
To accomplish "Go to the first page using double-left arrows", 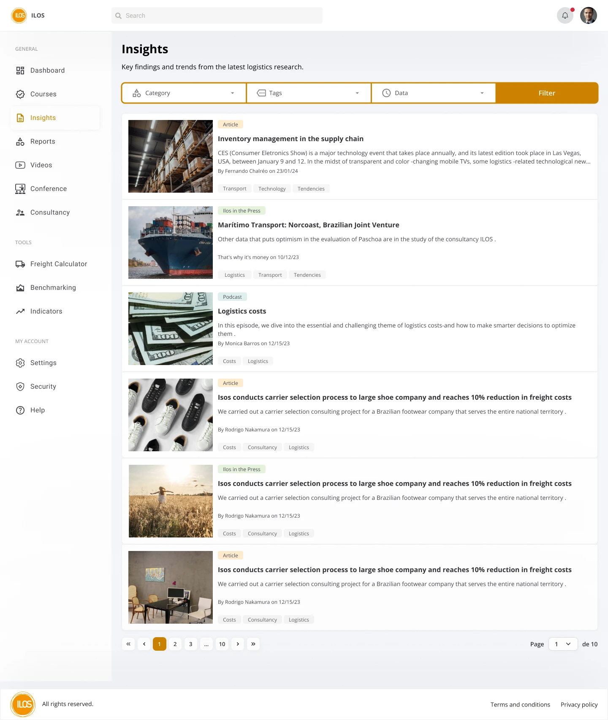I will tap(128, 644).
